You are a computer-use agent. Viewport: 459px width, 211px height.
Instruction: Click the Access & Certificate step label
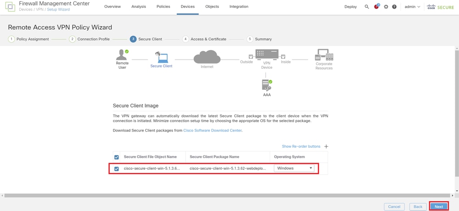tap(209, 39)
